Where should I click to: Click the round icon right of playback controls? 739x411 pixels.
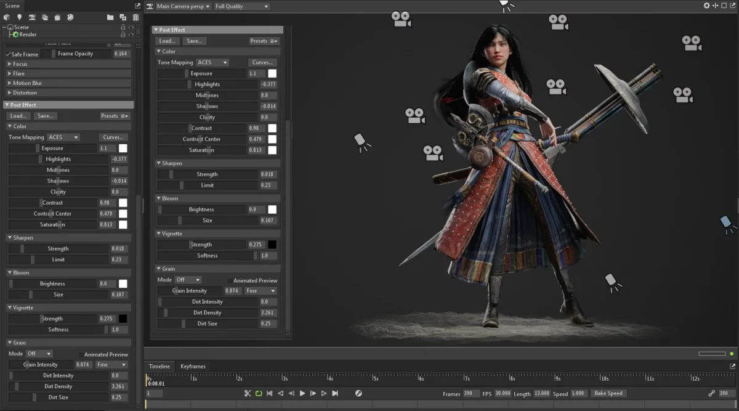pyautogui.click(x=358, y=393)
